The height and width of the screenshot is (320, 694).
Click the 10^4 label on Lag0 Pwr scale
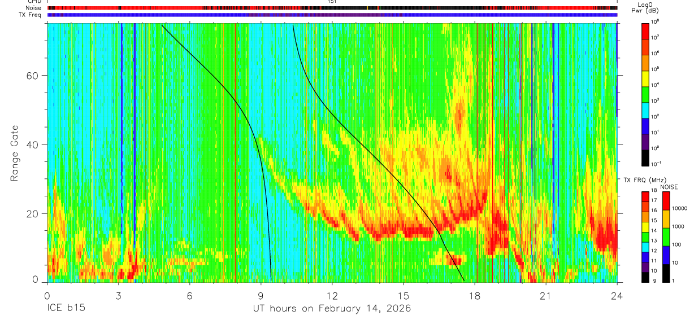click(x=656, y=85)
